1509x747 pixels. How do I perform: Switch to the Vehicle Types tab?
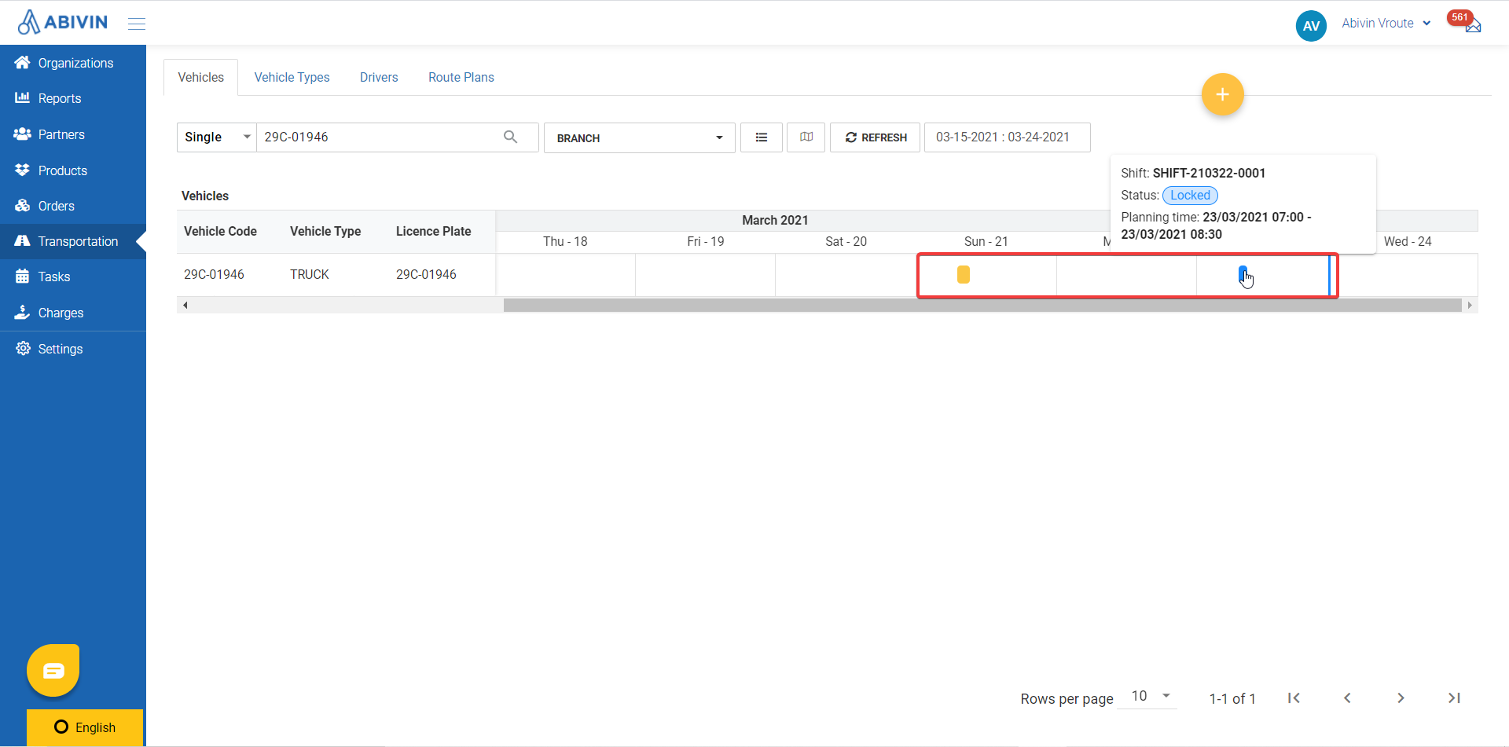pos(292,77)
